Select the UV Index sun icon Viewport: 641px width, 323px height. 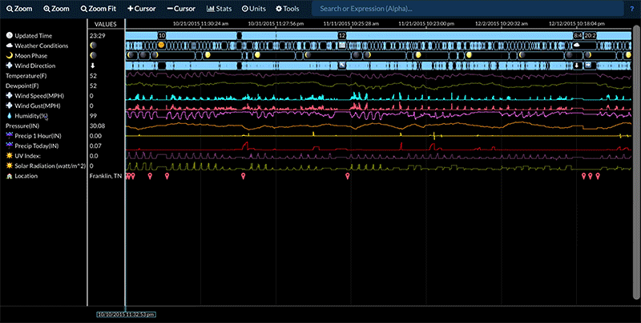pos(10,155)
